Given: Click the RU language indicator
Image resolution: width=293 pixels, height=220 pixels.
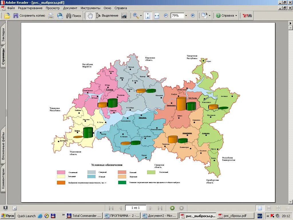Looking at the screenshot, I should pos(260,216).
